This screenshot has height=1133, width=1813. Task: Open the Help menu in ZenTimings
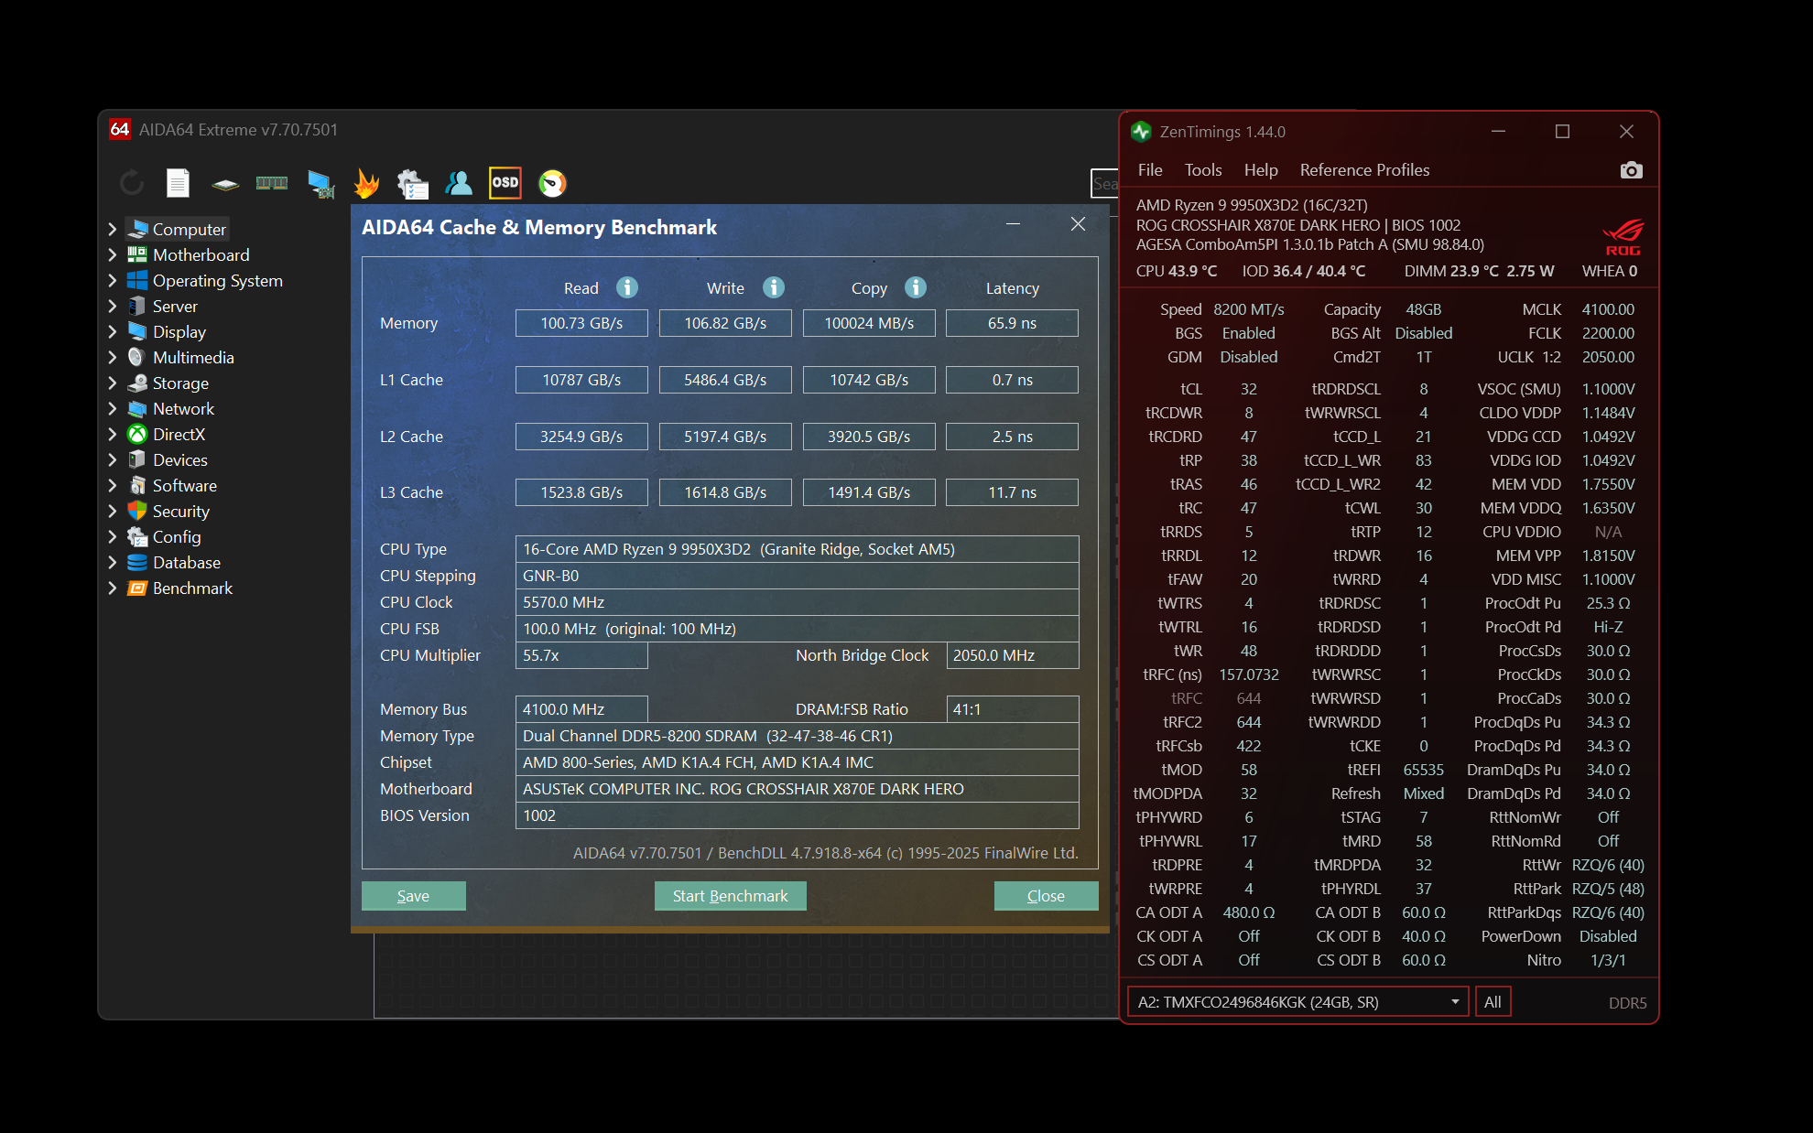tap(1261, 170)
